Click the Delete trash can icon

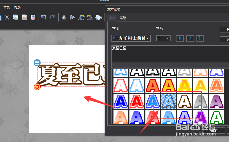point(33,17)
